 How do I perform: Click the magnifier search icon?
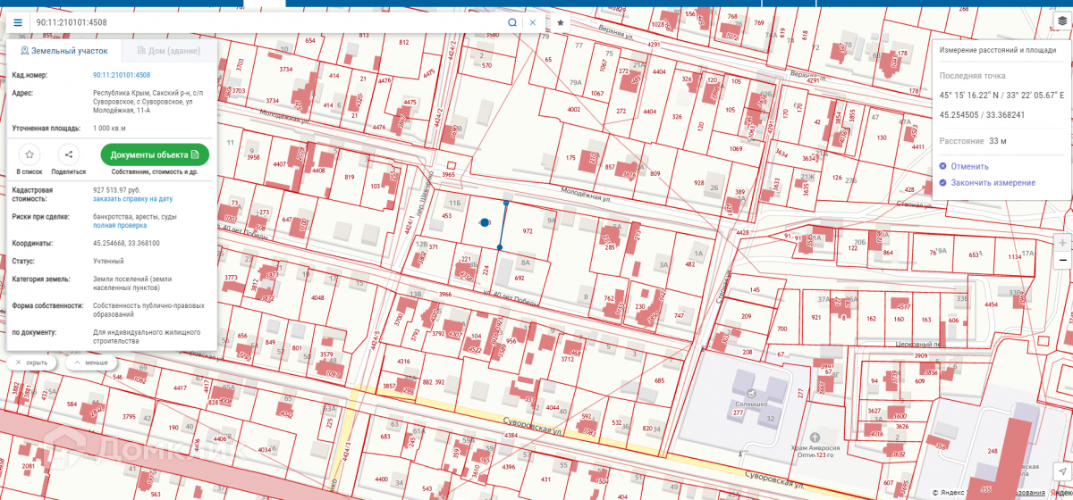point(512,22)
